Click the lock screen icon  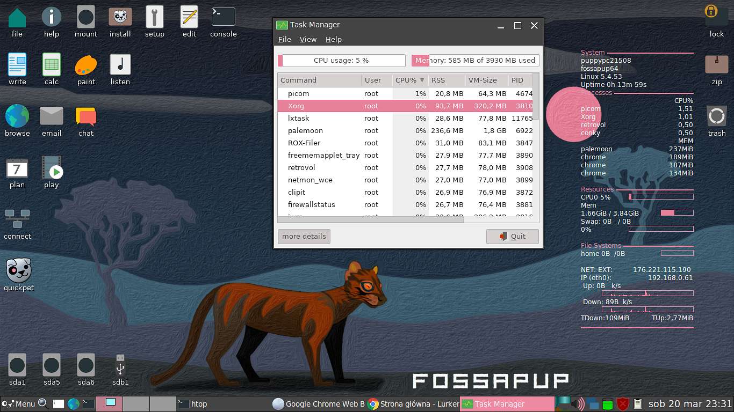tap(717, 15)
